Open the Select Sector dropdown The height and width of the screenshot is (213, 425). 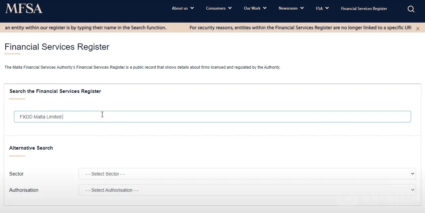247,174
